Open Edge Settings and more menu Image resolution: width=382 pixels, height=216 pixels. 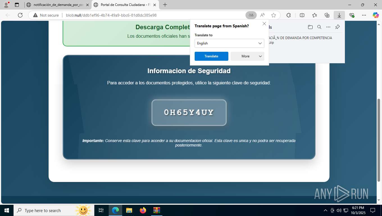click(364, 15)
